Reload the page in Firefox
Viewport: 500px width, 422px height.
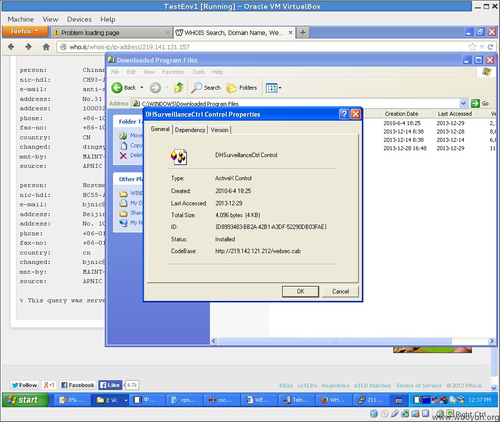coord(491,47)
